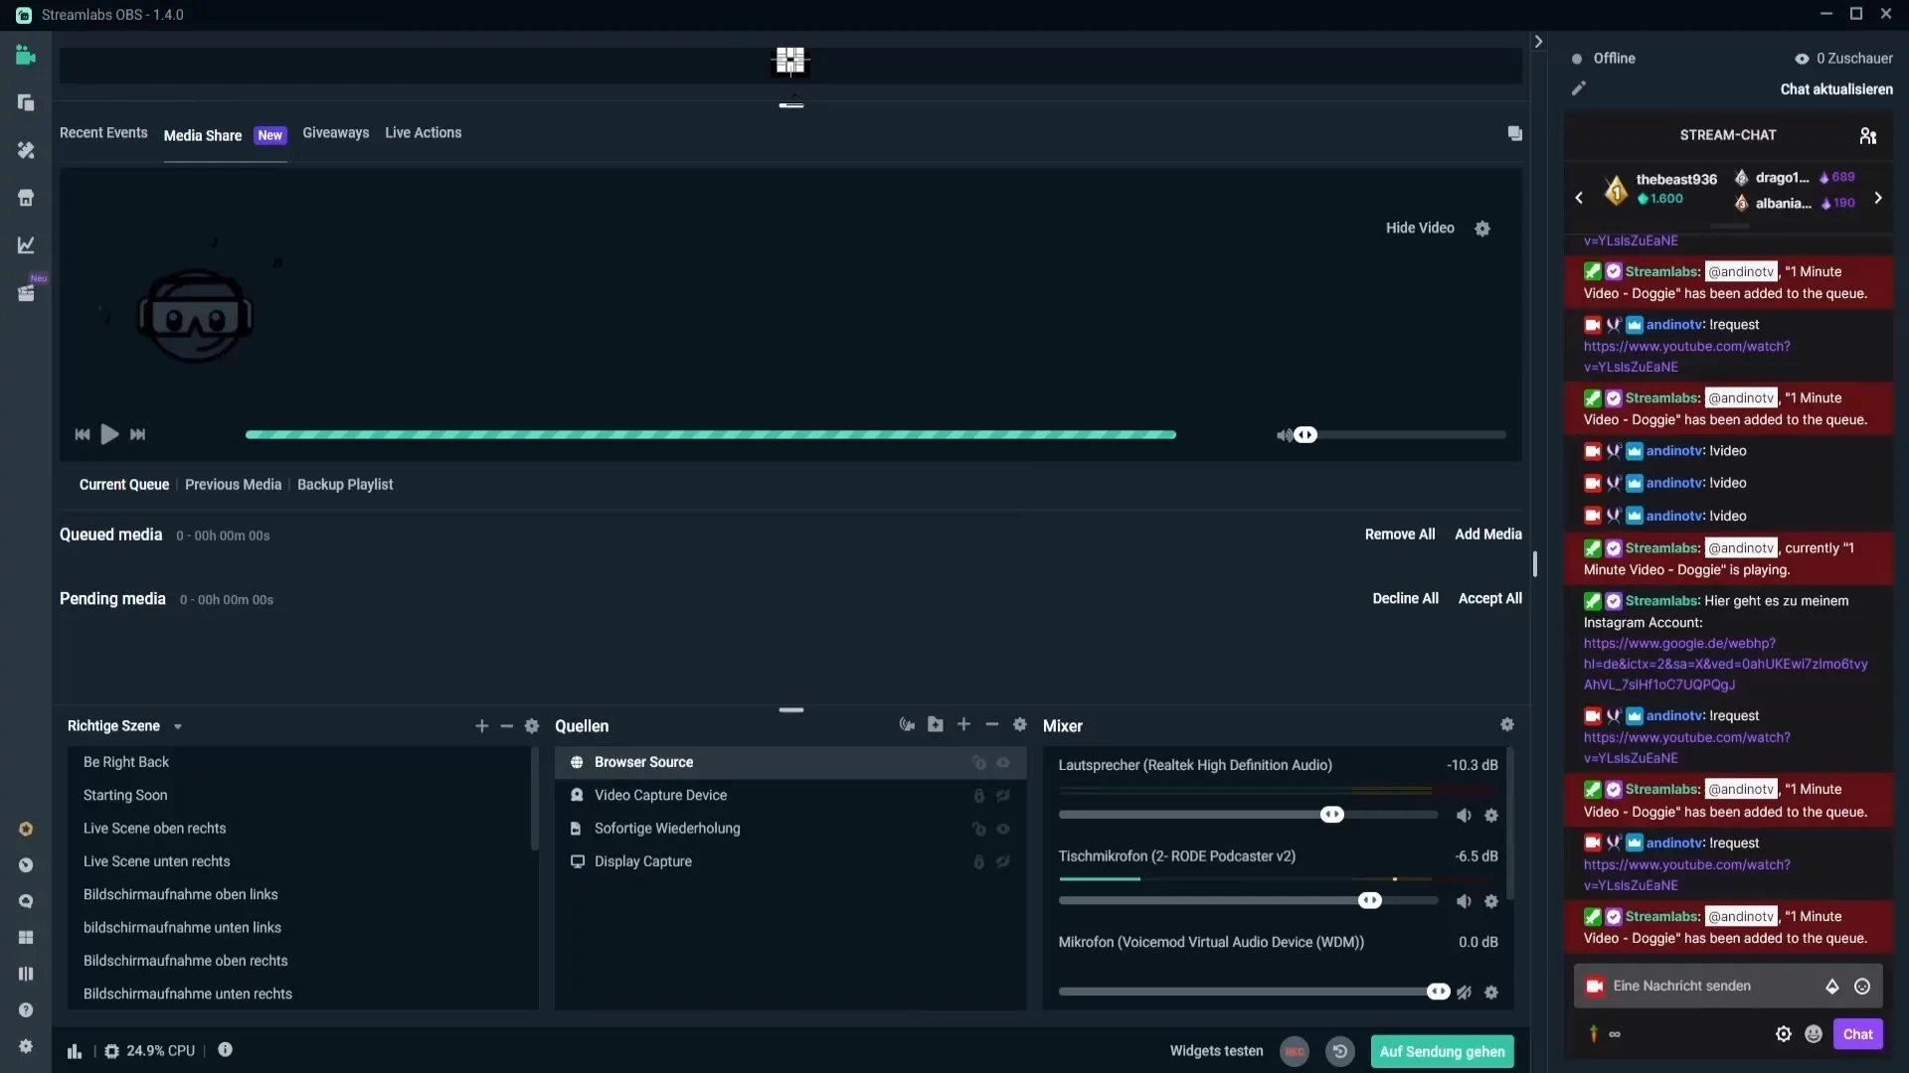The width and height of the screenshot is (1909, 1073).
Task: Toggle visibility of Browser Source
Action: click(x=1003, y=763)
